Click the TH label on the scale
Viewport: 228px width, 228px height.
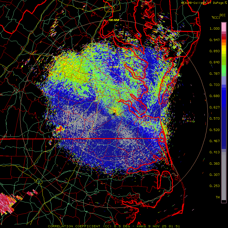pyautogui.click(x=218, y=197)
